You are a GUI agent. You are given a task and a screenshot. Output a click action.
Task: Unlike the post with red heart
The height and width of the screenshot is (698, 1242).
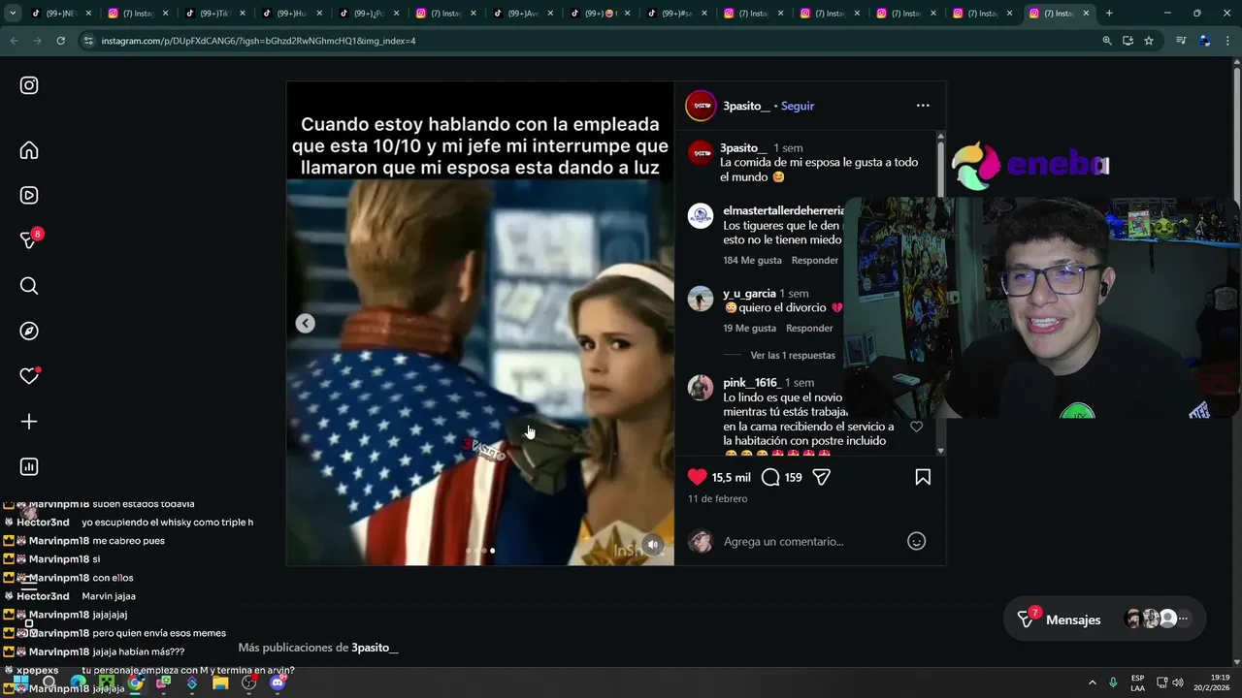[697, 477]
